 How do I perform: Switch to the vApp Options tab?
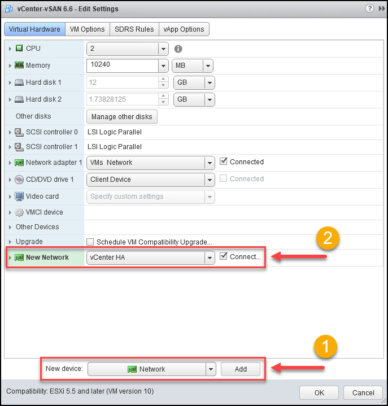[184, 29]
